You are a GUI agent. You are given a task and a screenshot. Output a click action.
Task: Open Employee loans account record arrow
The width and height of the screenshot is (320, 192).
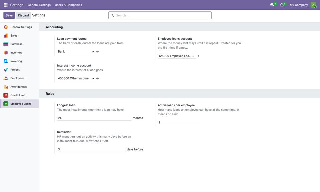(x=198, y=56)
